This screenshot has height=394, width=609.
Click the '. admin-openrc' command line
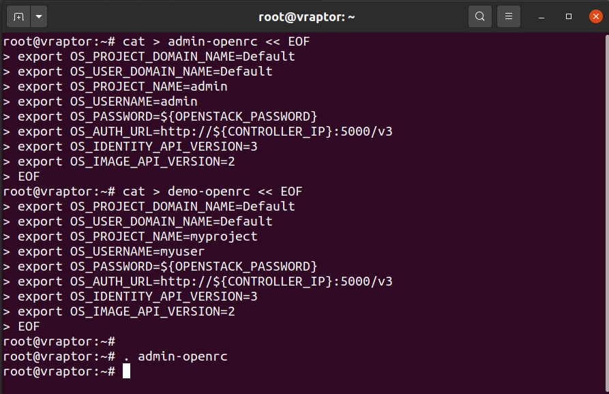[x=175, y=357]
